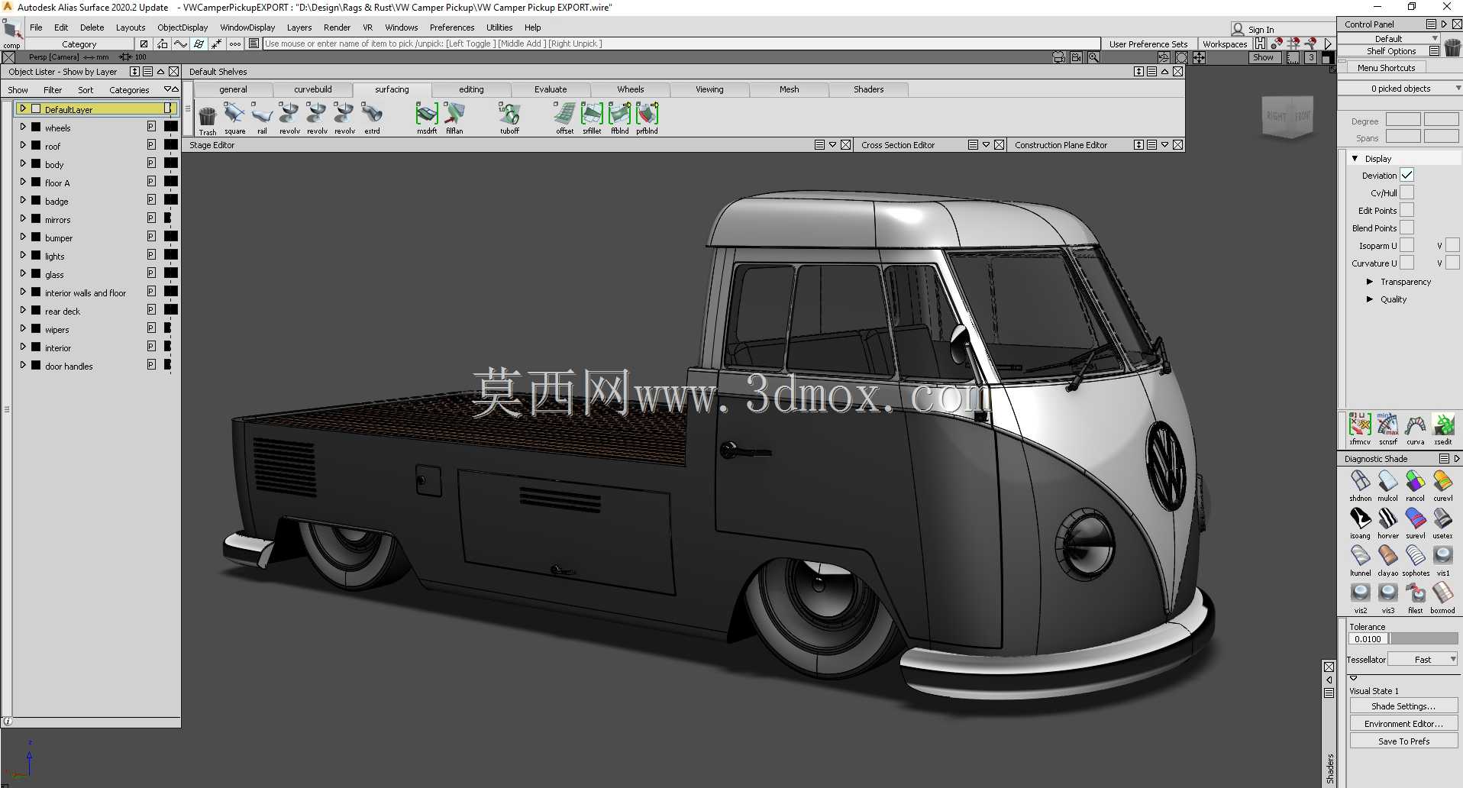The width and height of the screenshot is (1463, 788).
Task: Expand the bumper layer
Action: (23, 237)
